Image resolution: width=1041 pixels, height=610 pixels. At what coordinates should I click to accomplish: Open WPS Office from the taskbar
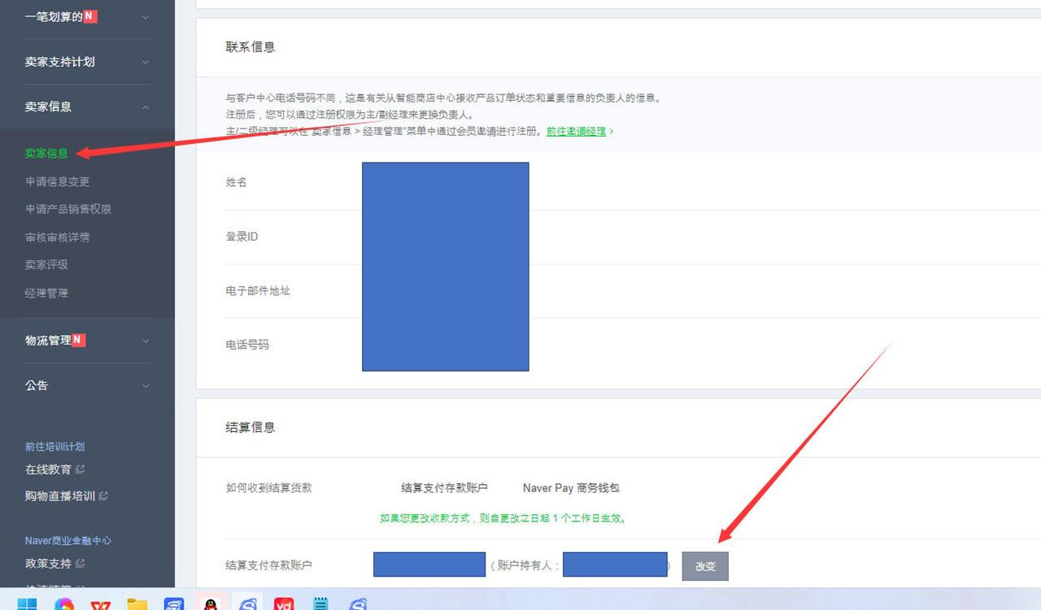[x=101, y=604]
